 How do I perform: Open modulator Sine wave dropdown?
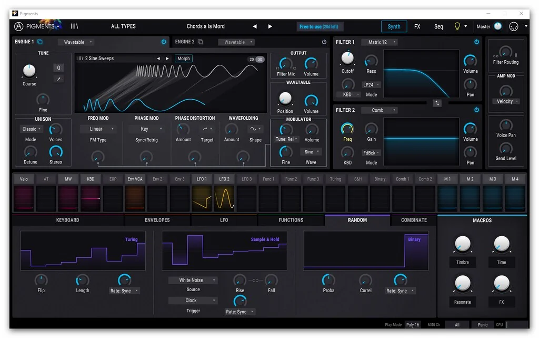[311, 152]
